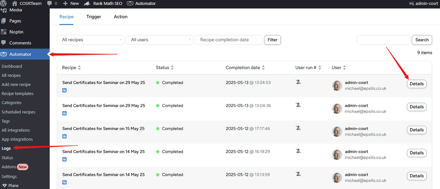
Task: Click the COSRTlearn home icon
Action: pyautogui.click(x=15, y=3)
